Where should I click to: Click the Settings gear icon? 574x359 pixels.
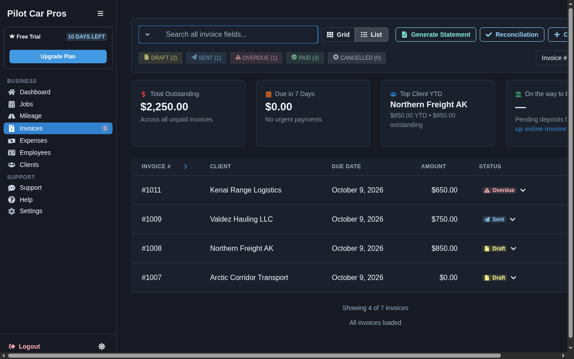click(12, 211)
